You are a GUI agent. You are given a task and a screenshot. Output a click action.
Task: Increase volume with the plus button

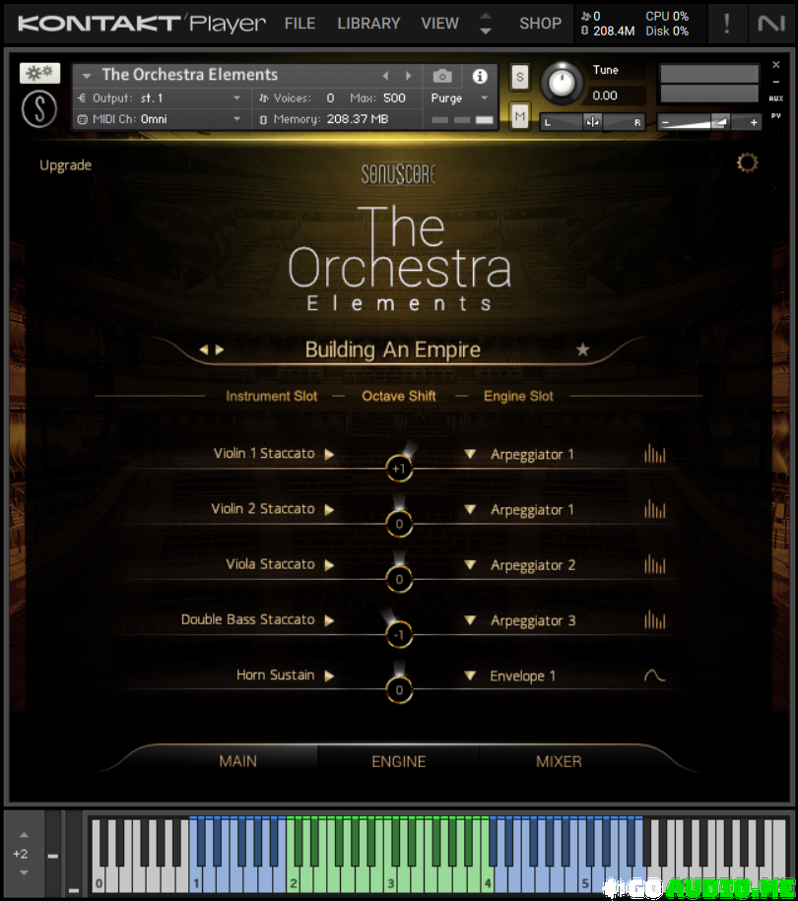tap(753, 122)
